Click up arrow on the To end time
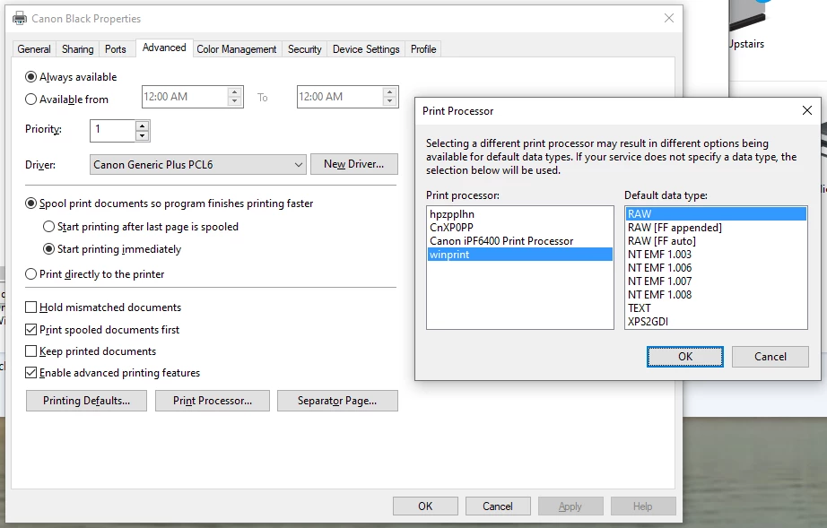 (390, 92)
